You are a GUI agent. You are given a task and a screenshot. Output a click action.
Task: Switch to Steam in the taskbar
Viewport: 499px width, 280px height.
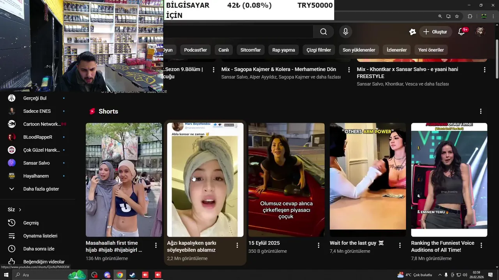[x=132, y=275]
